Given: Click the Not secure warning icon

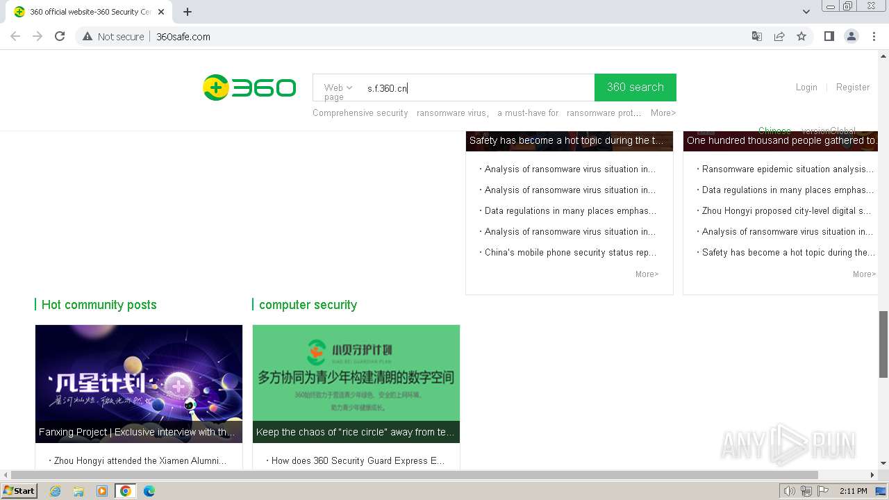Looking at the screenshot, I should 88,36.
